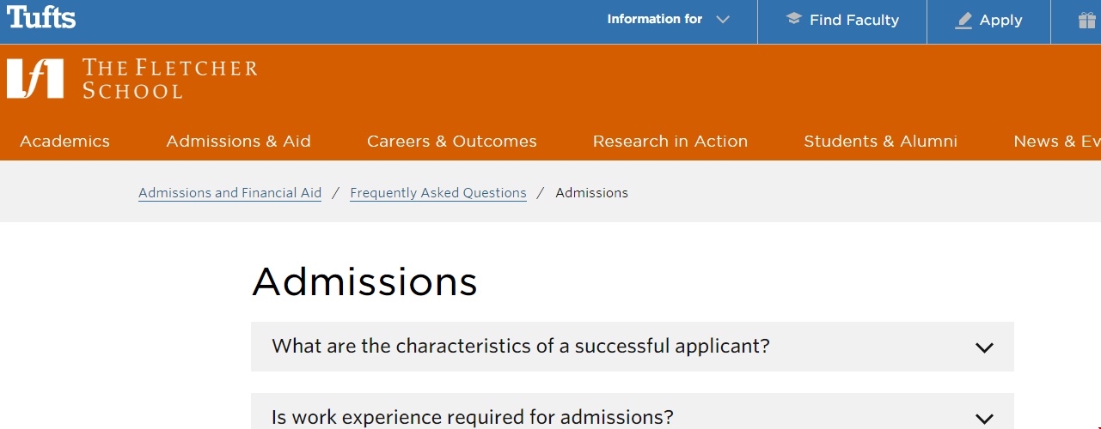Click chevron beside work experience question
The height and width of the screenshot is (429, 1101).
click(984, 419)
